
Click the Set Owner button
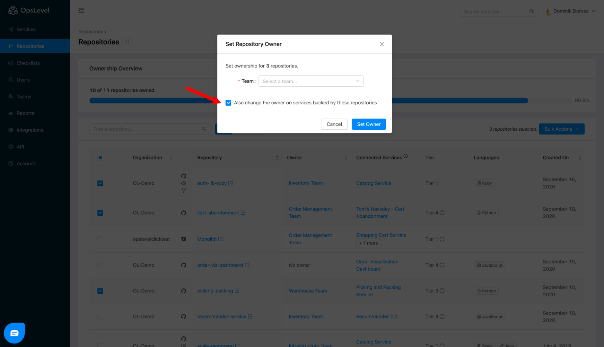click(369, 124)
